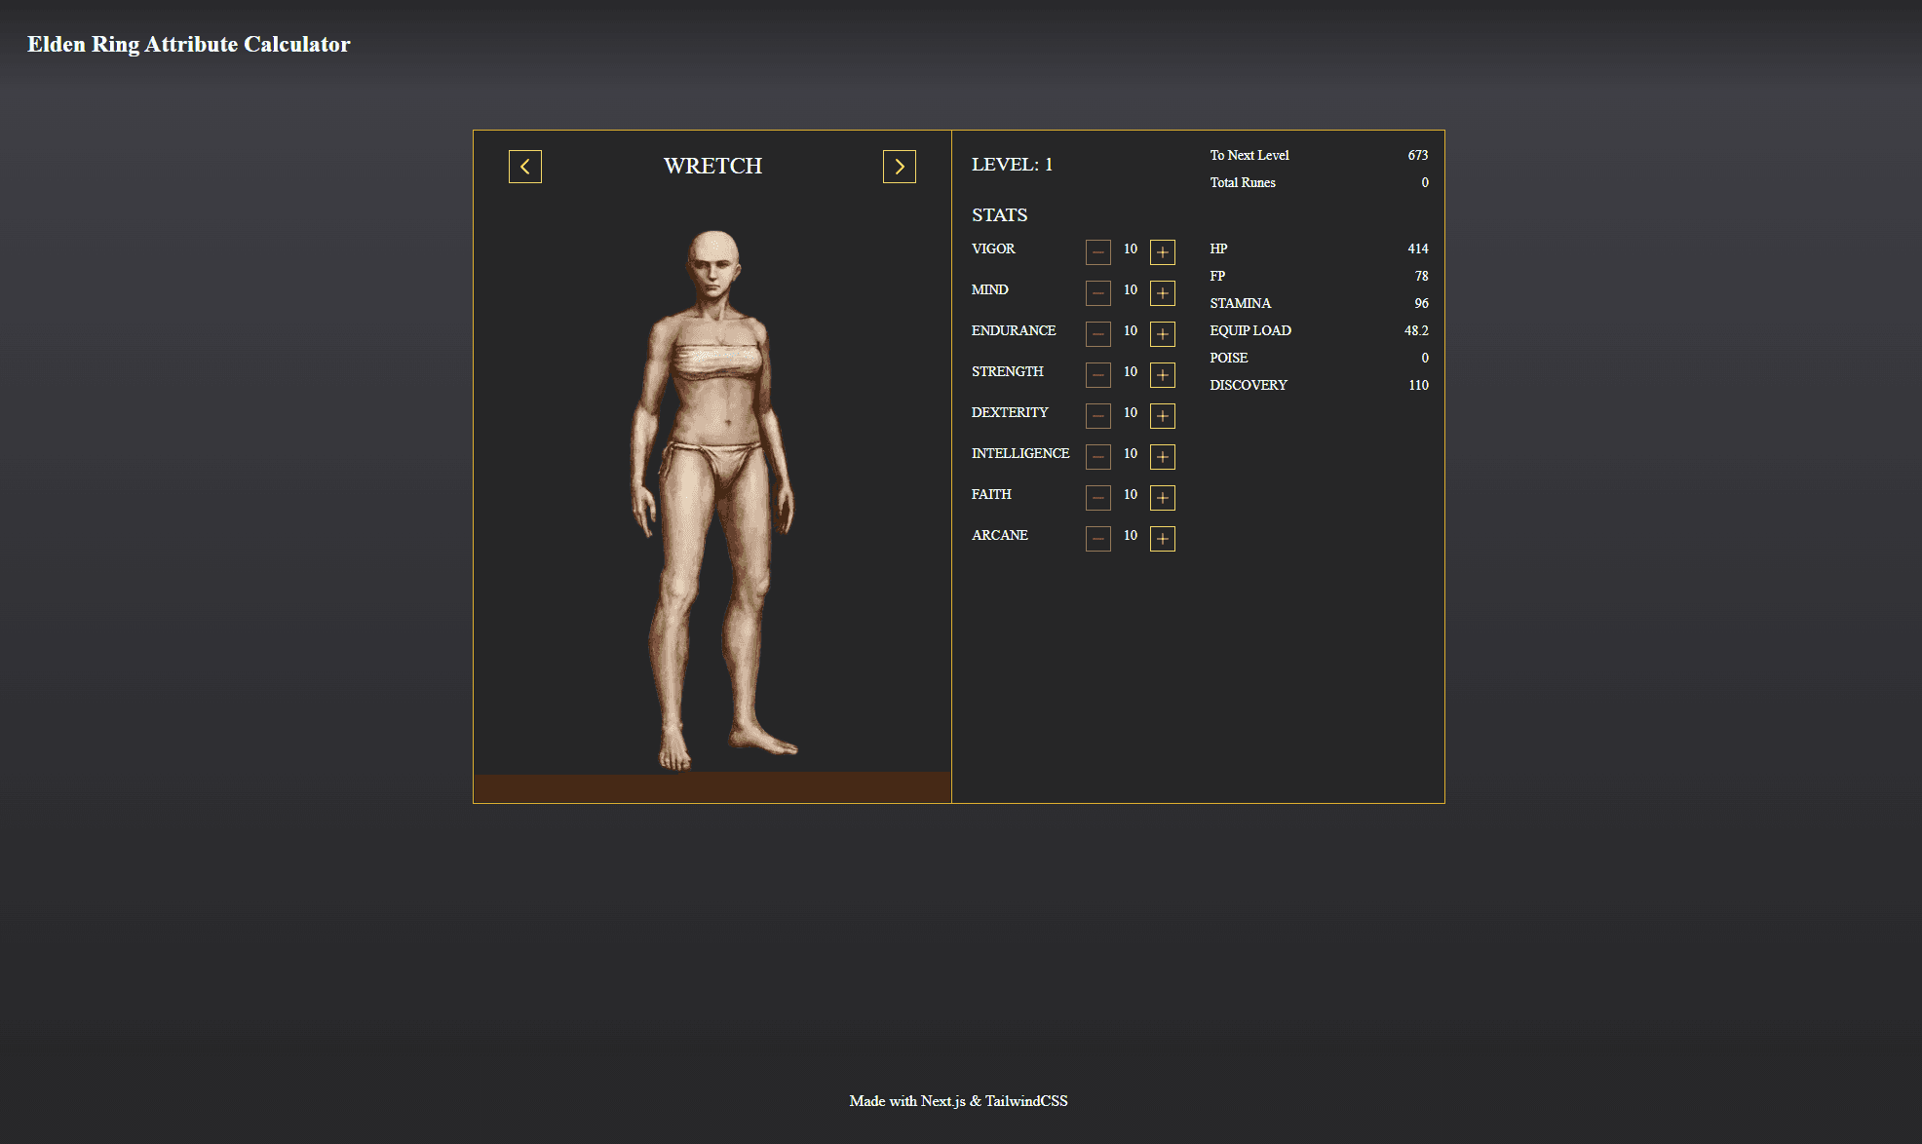Decrease Mind with the minus button
1922x1144 pixels.
click(x=1097, y=293)
